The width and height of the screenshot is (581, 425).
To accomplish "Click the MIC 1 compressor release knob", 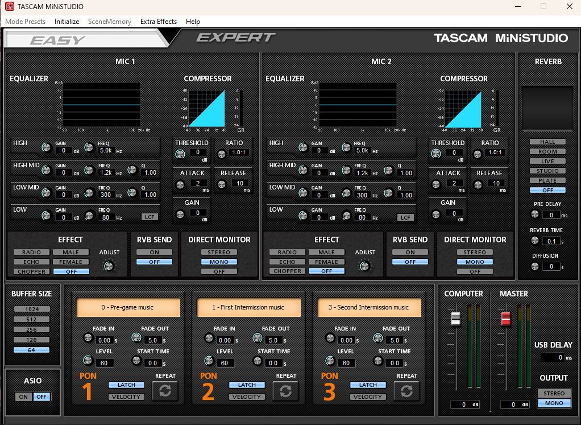I will [222, 184].
